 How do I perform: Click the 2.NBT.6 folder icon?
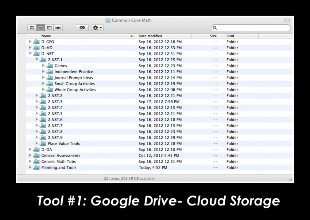pos(43,119)
